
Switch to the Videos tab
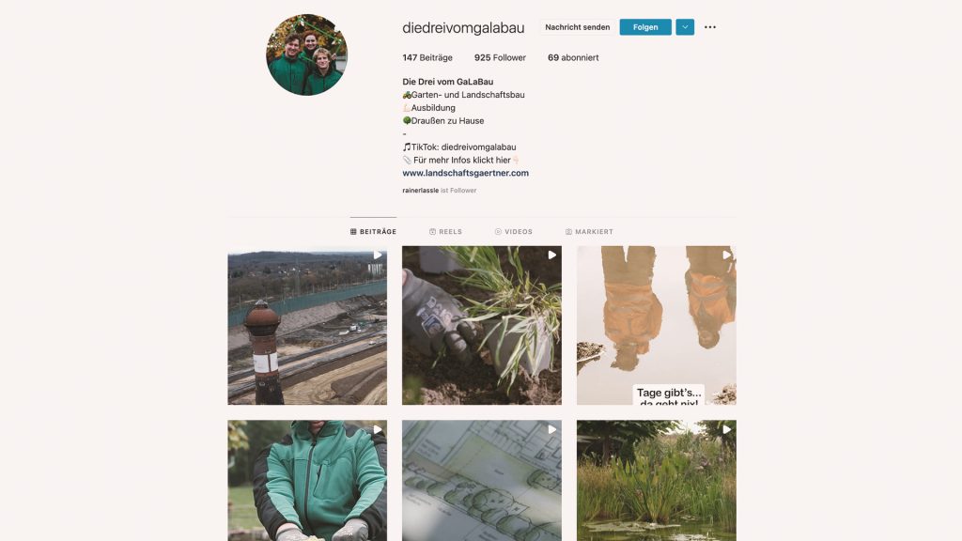[x=514, y=232]
